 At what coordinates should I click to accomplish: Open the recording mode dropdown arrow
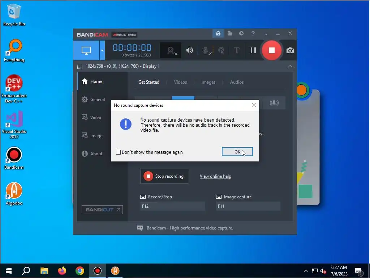click(x=102, y=50)
